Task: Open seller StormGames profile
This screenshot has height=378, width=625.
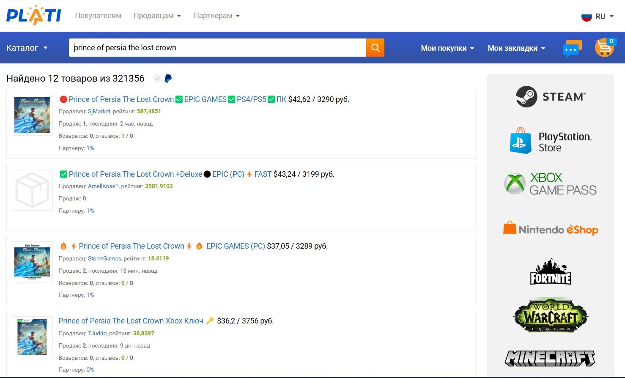Action: tap(104, 259)
